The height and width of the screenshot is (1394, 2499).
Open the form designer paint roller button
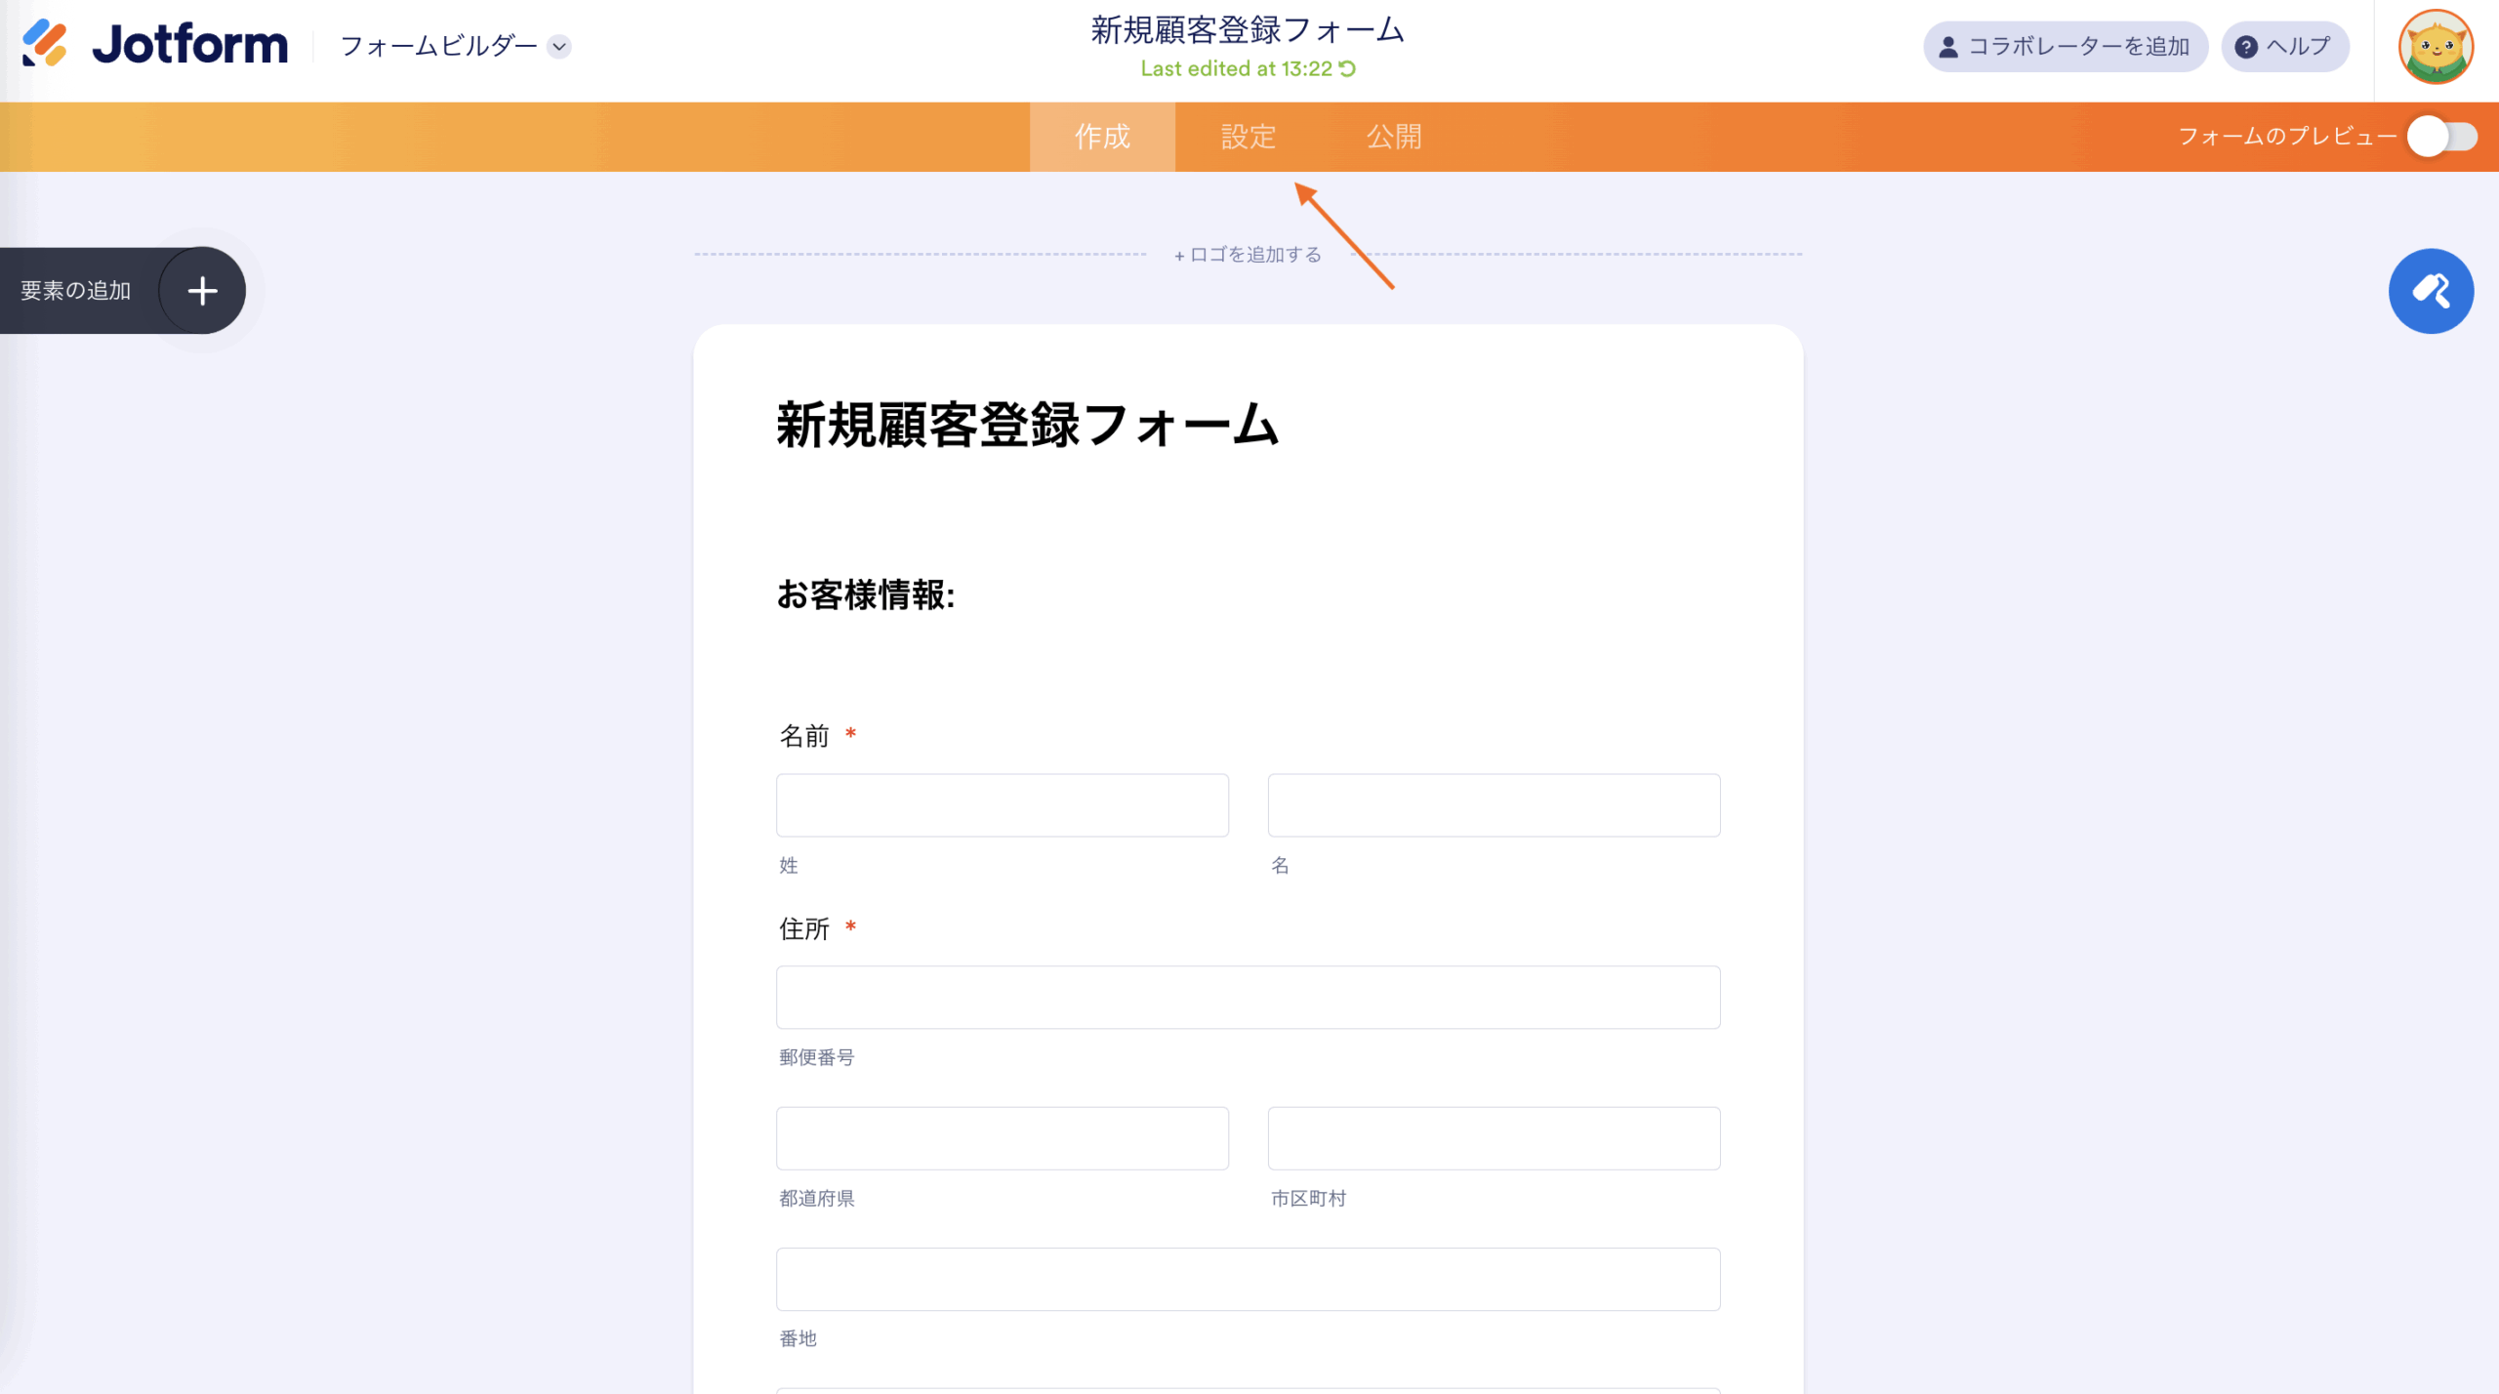coord(2431,291)
